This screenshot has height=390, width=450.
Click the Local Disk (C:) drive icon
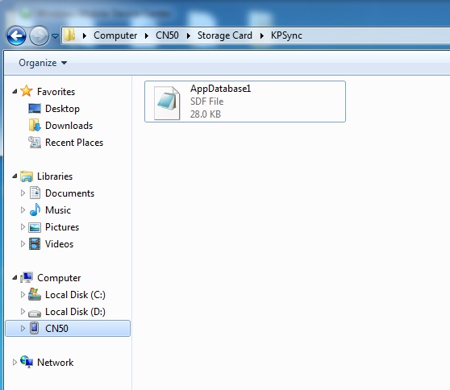click(x=35, y=294)
